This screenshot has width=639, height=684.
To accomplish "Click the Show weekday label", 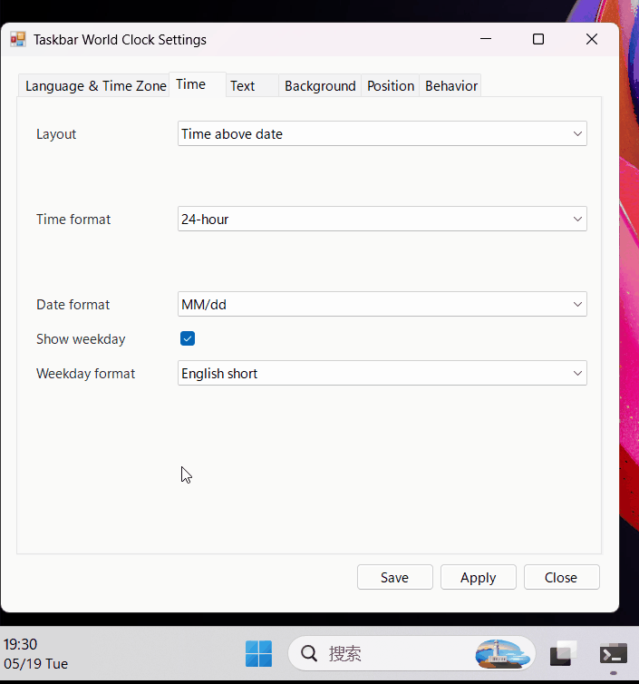I will pos(81,339).
